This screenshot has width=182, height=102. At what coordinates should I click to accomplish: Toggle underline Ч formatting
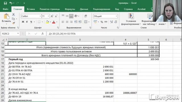[x=31, y=22]
